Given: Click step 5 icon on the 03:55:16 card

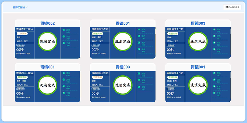Looking at the screenshot, I should coord(214,49).
